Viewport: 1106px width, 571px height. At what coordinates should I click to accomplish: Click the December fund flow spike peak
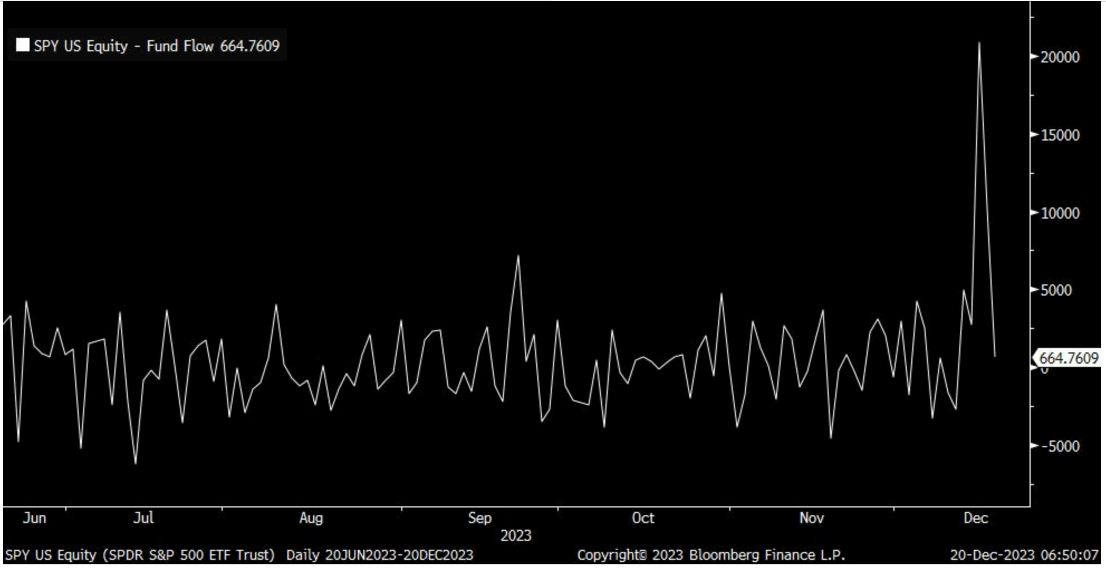coord(979,43)
